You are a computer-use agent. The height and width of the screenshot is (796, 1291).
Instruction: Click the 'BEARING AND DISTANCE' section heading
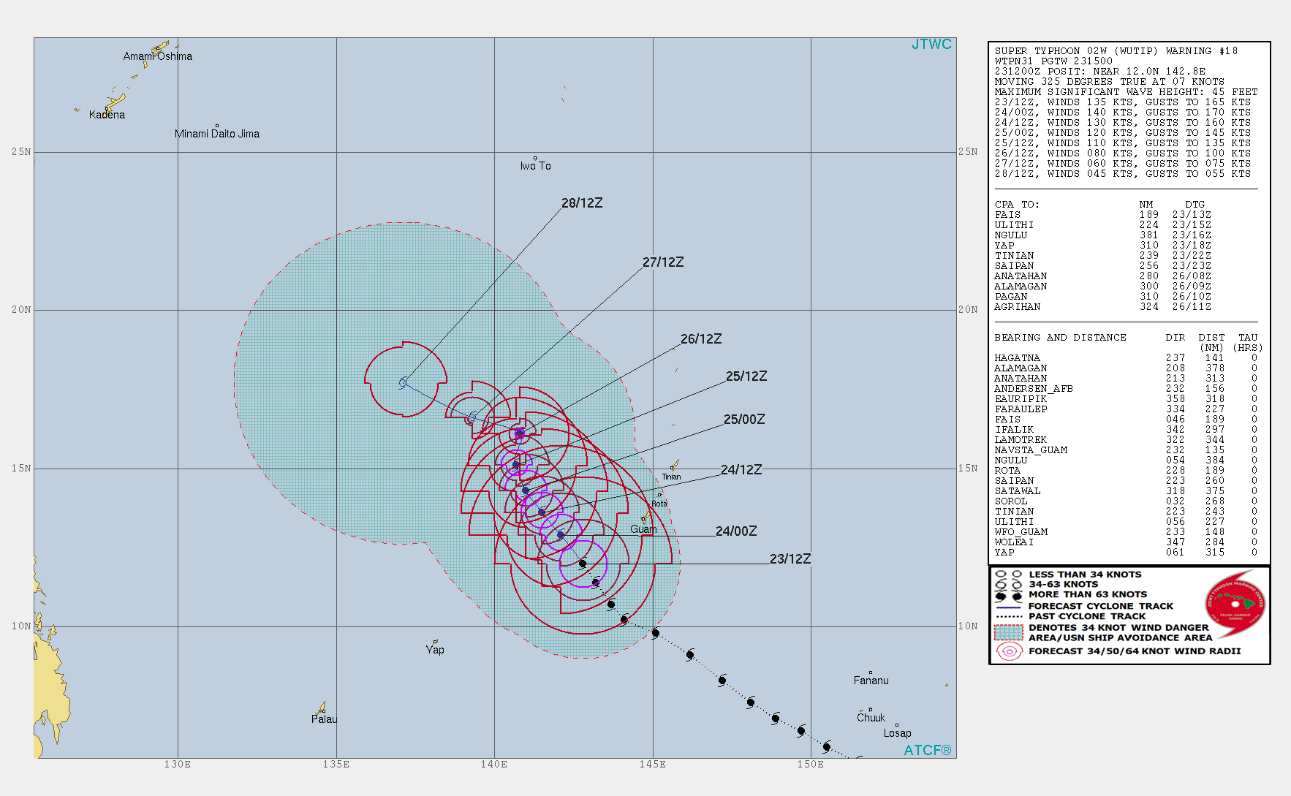point(1060,338)
